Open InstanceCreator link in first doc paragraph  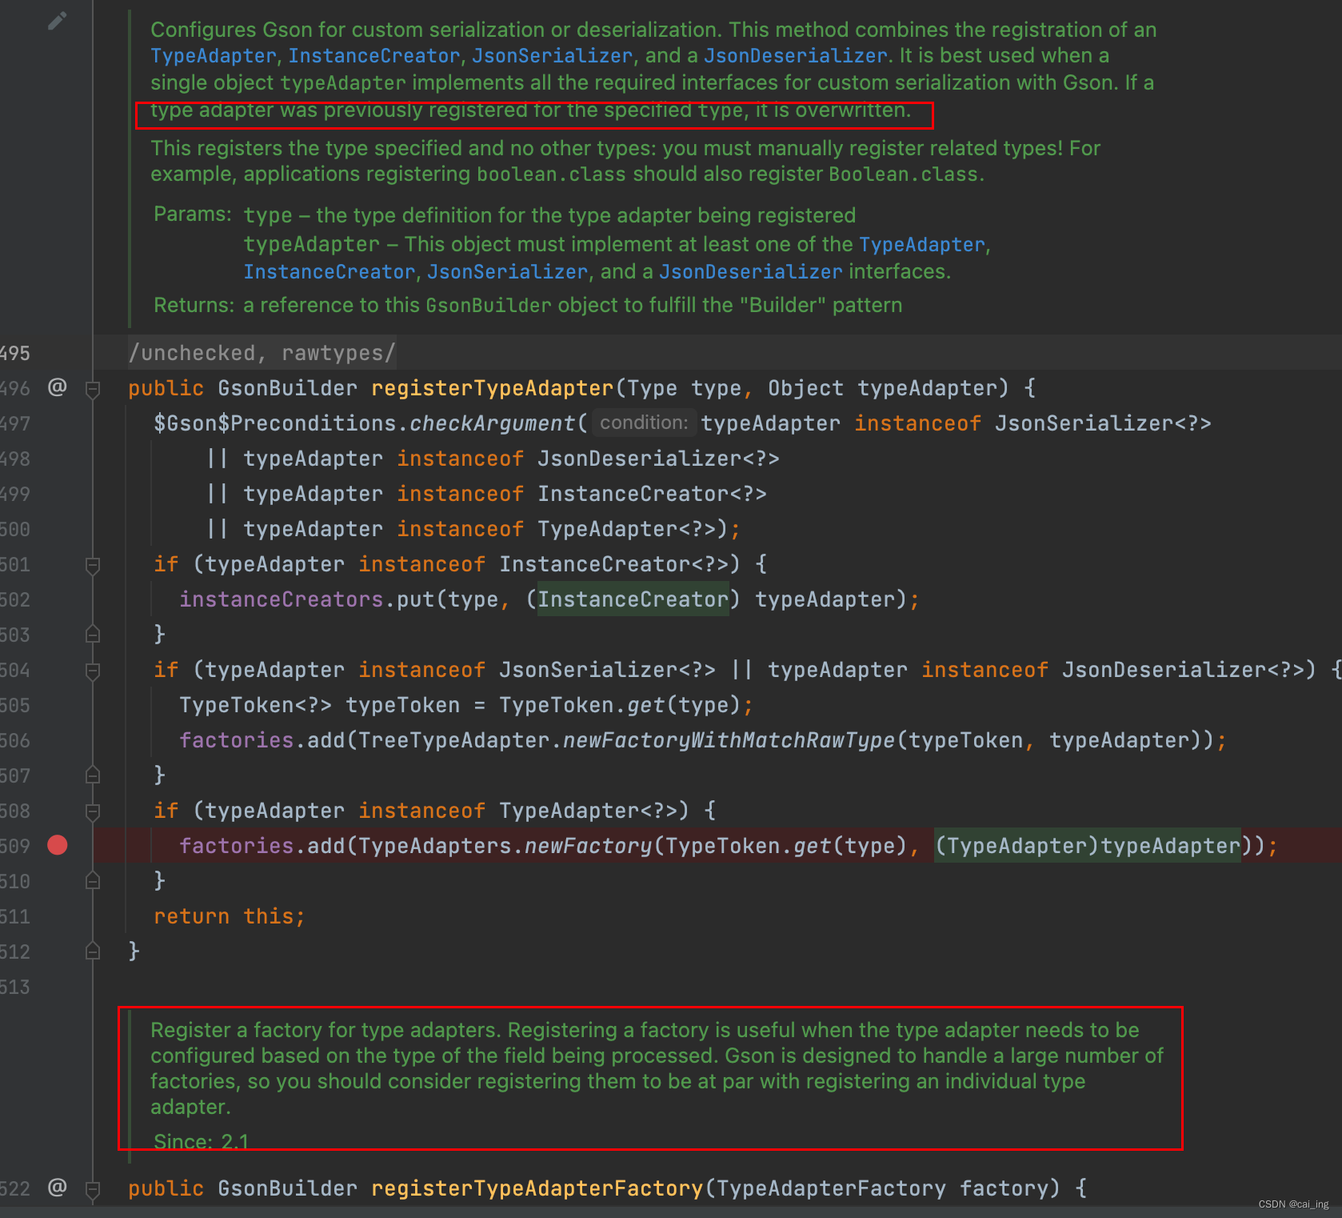(374, 56)
